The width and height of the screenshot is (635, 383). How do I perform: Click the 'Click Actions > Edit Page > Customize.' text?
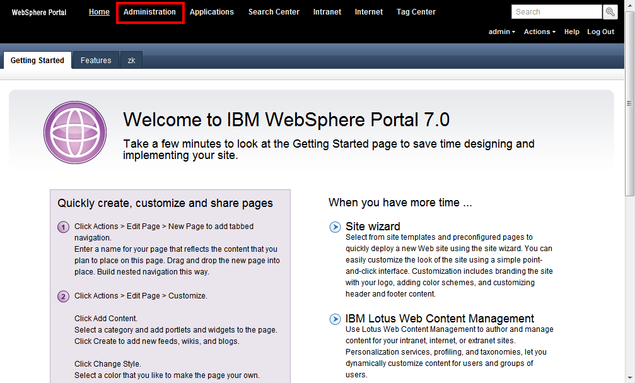(x=141, y=296)
